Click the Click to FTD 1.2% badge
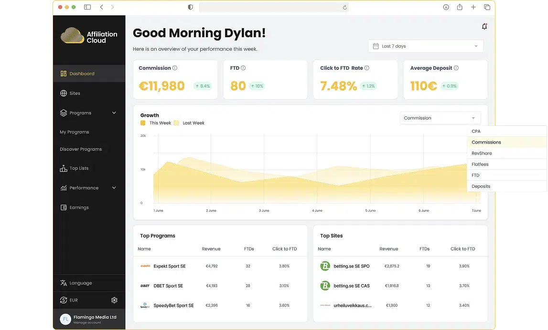 point(368,86)
